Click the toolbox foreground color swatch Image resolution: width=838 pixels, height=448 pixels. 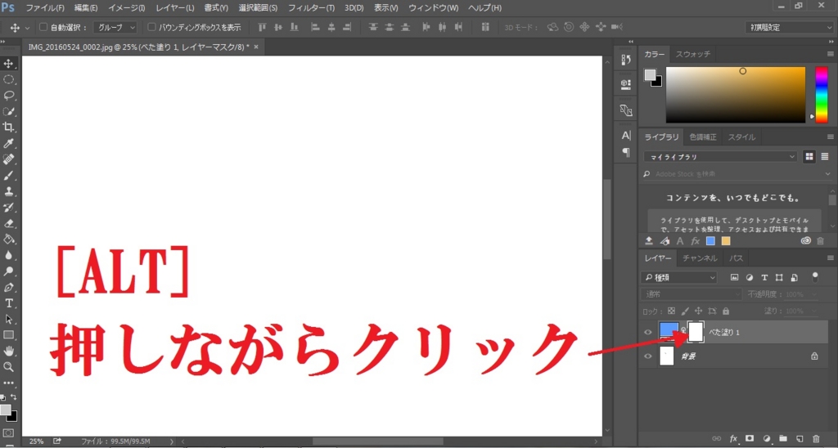pos(6,410)
